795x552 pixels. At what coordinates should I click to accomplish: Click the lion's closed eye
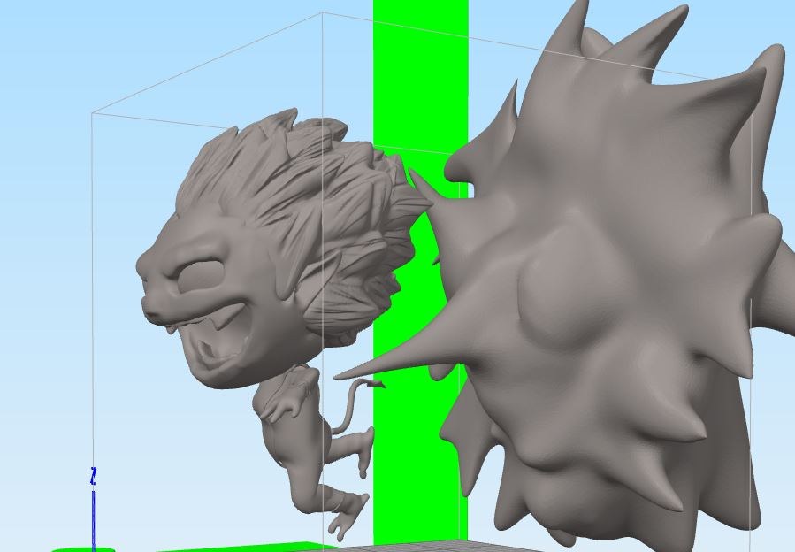tap(200, 275)
